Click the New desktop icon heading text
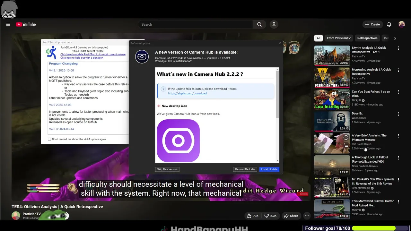 coord(174,106)
